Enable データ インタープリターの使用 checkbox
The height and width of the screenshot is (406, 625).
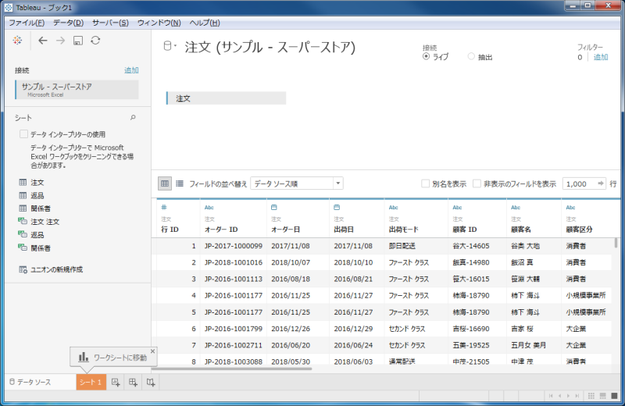[24, 134]
